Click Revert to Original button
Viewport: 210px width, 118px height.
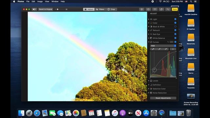click(x=46, y=9)
